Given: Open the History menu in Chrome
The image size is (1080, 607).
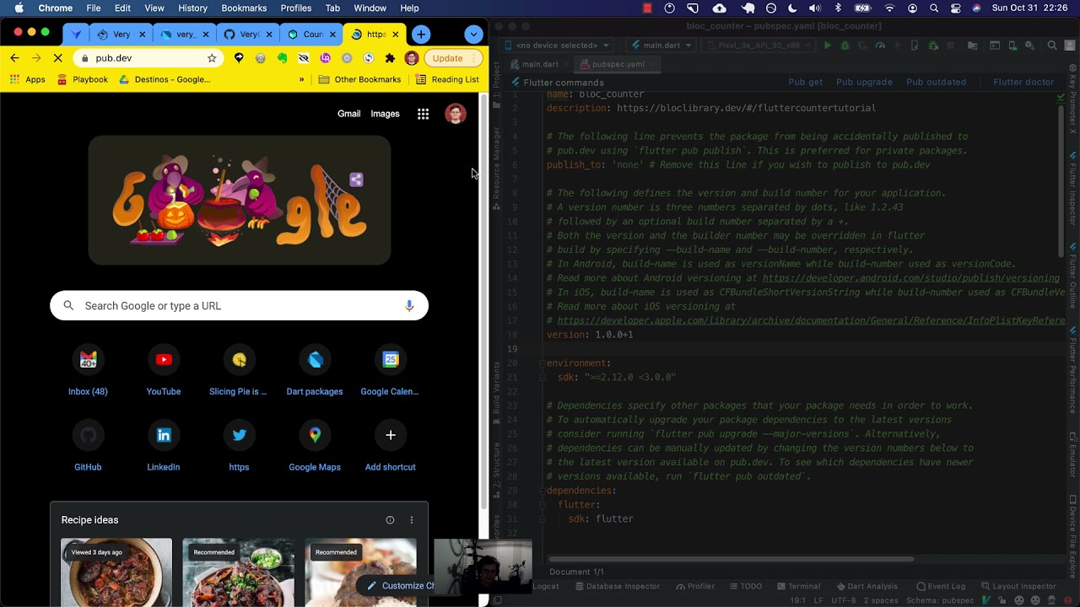Looking at the screenshot, I should (192, 8).
